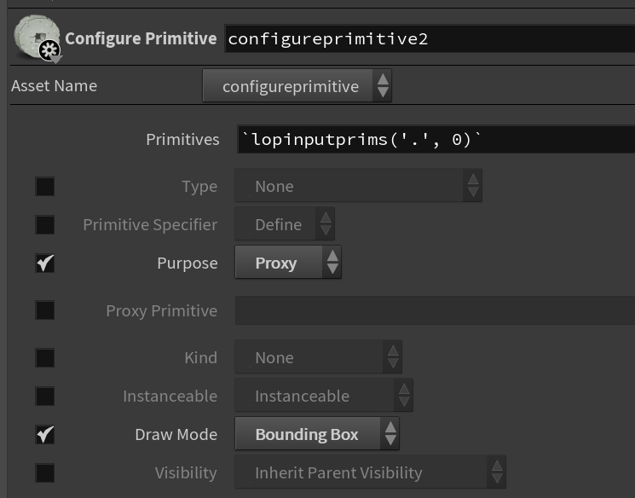Enable the Kind checkbox

[45, 358]
